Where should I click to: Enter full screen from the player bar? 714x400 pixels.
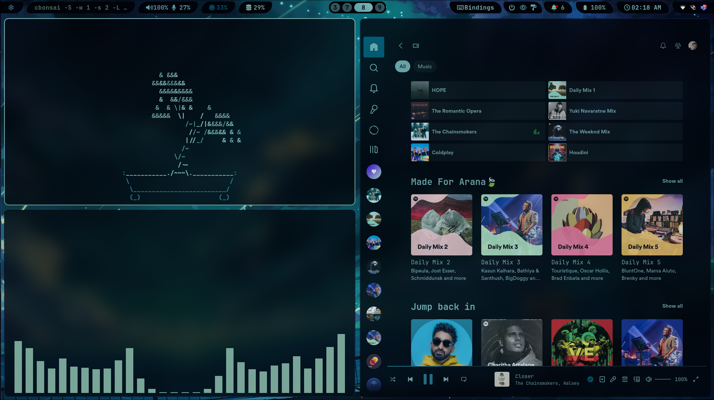(696, 379)
